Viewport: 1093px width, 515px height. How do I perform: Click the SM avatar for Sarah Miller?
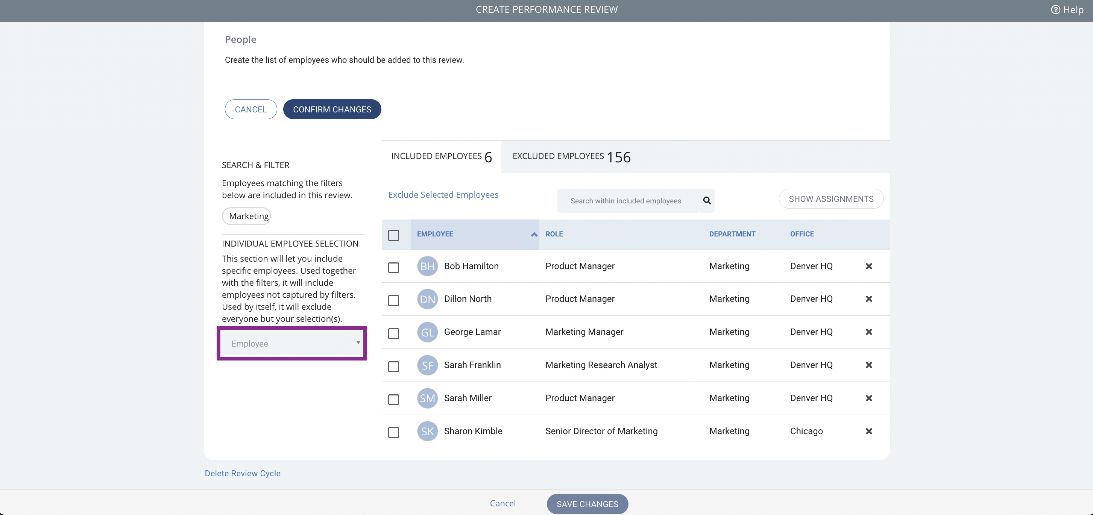point(427,398)
